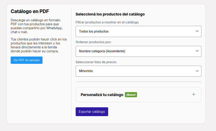The image size is (216, 131).
Task: Click the Ver PDF de ejemplo button
Action: click(27, 60)
